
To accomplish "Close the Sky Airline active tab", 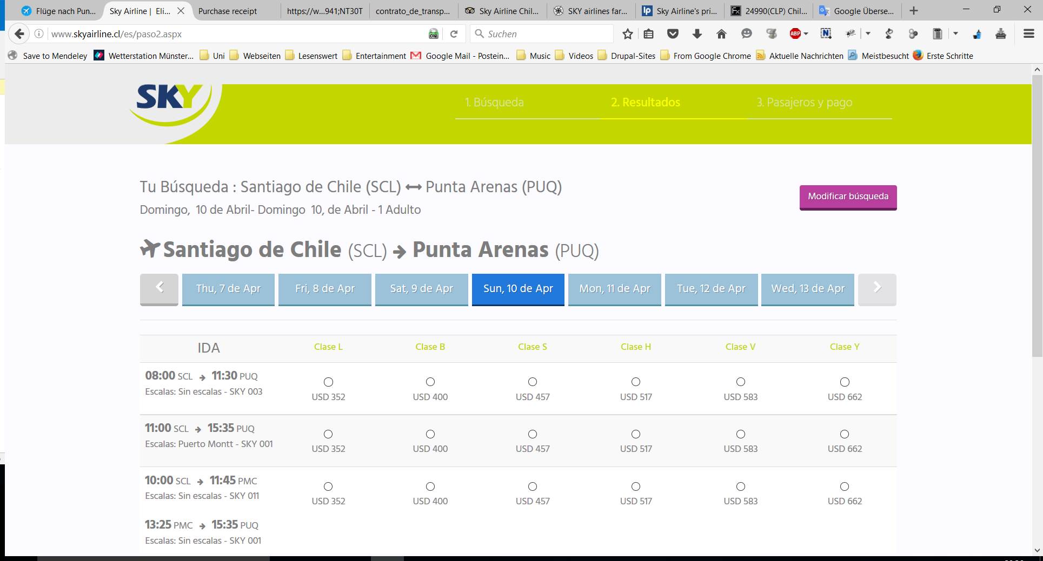I will pyautogui.click(x=181, y=11).
